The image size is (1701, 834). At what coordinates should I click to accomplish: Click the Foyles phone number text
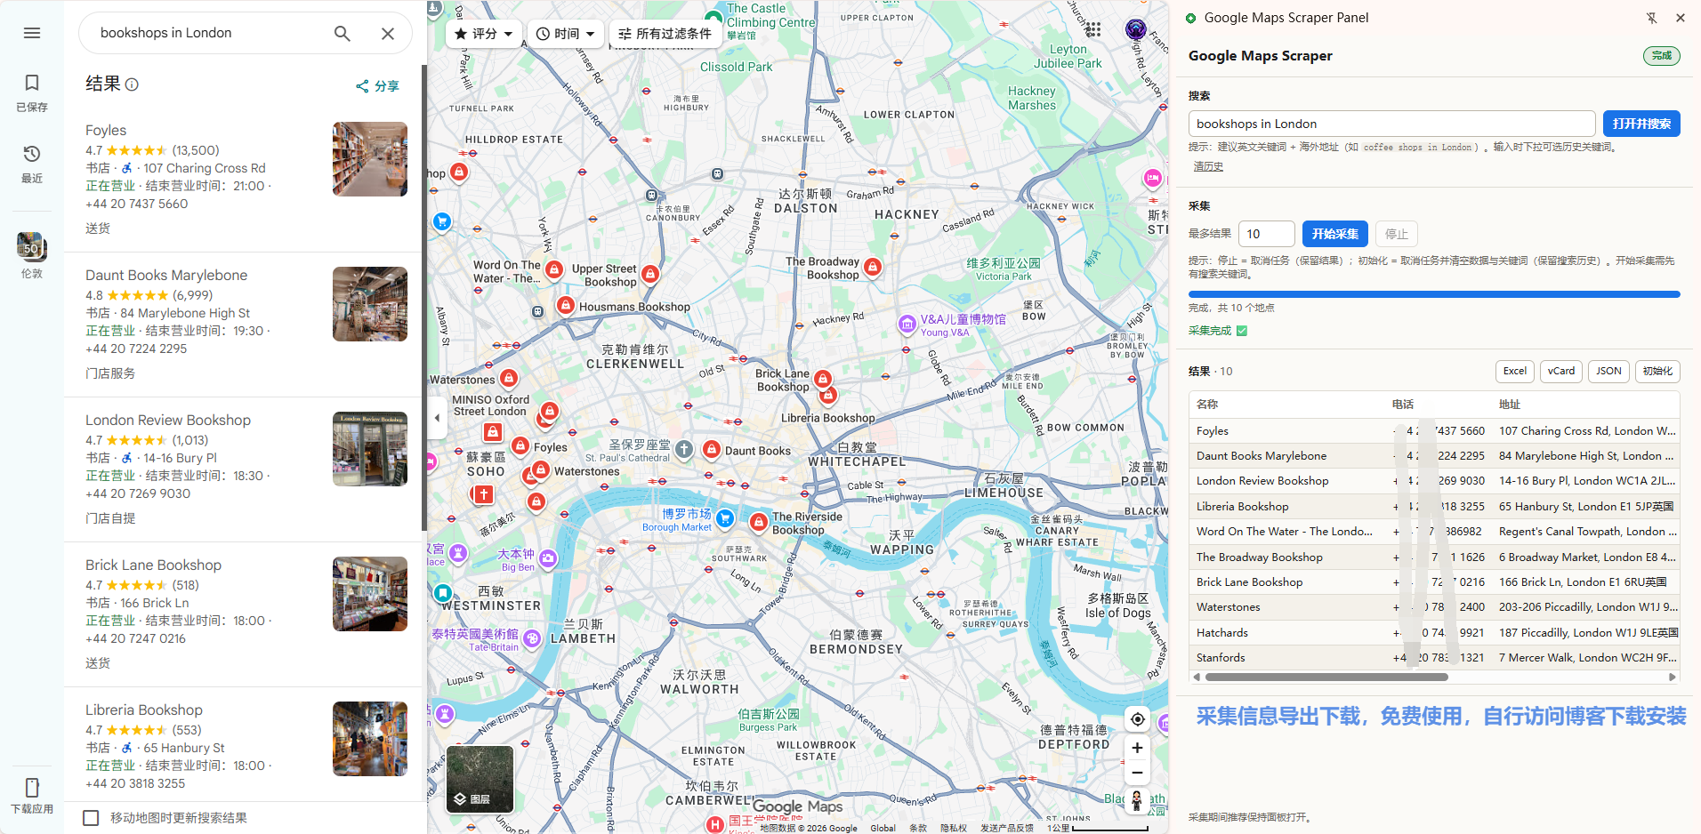137,204
